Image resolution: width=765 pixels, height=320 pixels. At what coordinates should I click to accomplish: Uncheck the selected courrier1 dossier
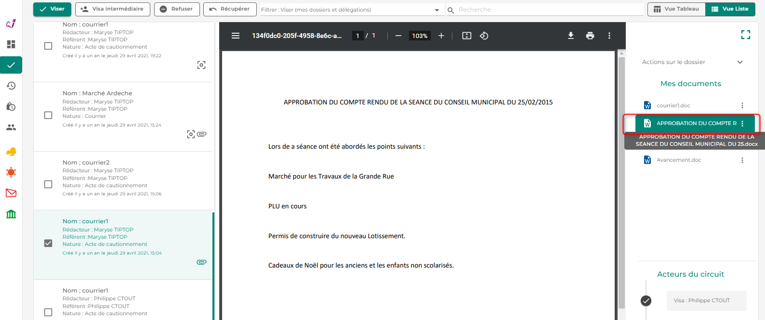48,243
